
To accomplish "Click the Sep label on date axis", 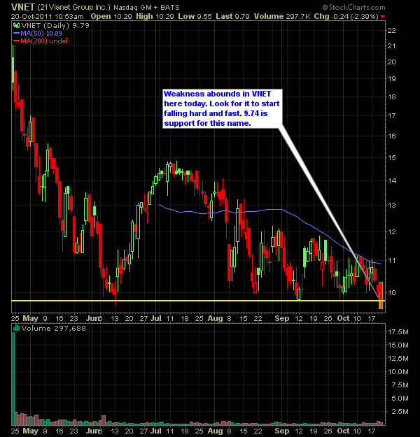I will coord(282,317).
